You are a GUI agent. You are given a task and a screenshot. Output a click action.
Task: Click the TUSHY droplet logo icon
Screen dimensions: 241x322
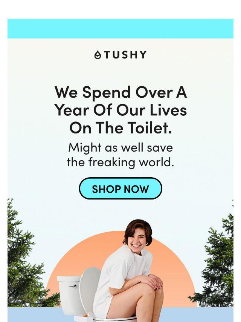[98, 55]
